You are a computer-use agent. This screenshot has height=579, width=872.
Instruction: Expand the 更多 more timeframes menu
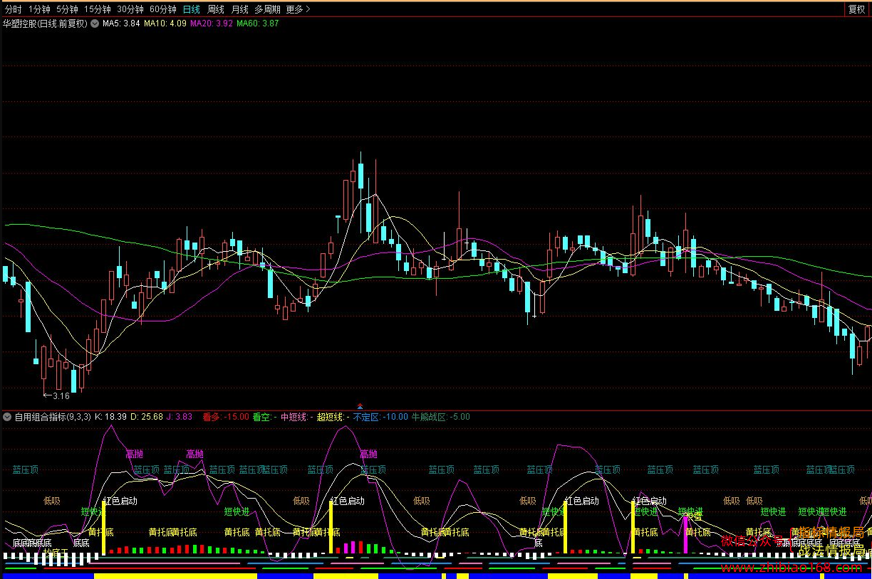pyautogui.click(x=298, y=9)
